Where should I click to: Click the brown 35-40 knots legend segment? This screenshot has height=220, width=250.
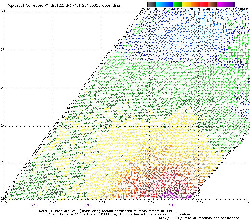click(213, 4)
